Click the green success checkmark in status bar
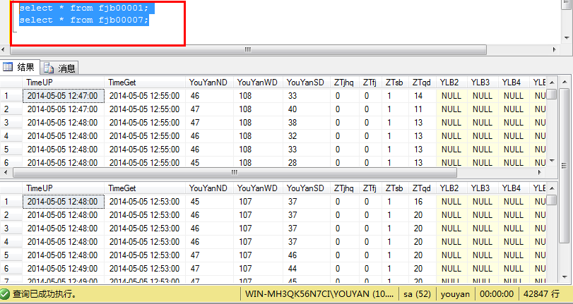 pyautogui.click(x=6, y=293)
